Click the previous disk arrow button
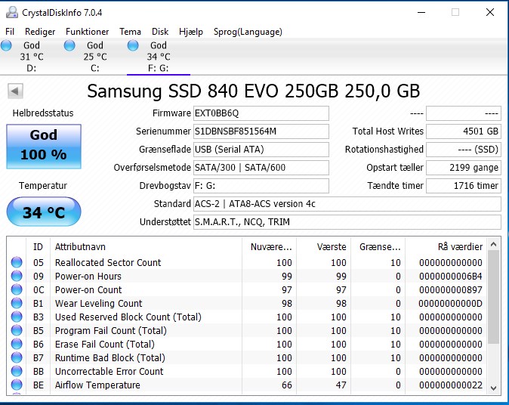The width and height of the screenshot is (509, 405). 15,91
